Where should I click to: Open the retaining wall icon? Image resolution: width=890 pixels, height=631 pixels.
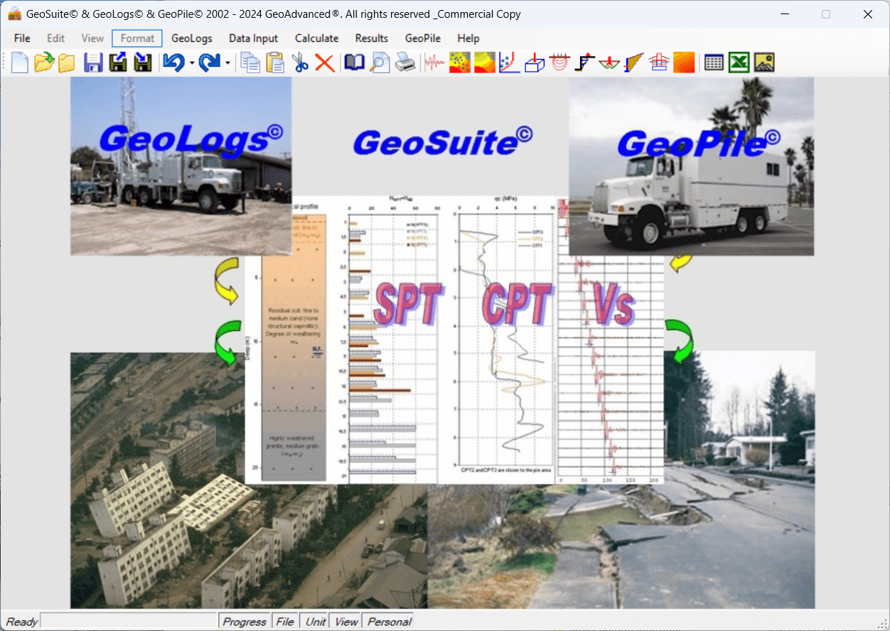633,63
